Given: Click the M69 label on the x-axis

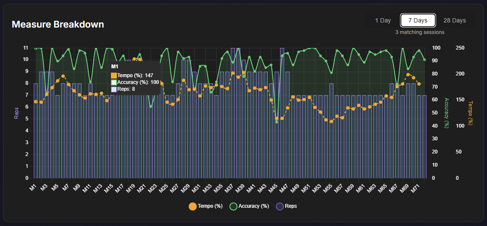Looking at the screenshot, I should (404, 187).
